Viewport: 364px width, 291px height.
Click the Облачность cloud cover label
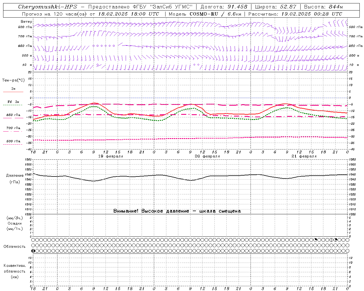(x=15, y=247)
